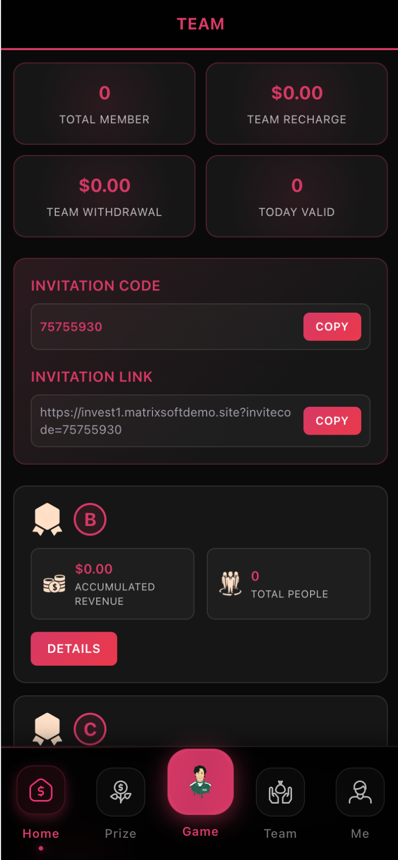Tap the Team hands icon

tap(280, 792)
